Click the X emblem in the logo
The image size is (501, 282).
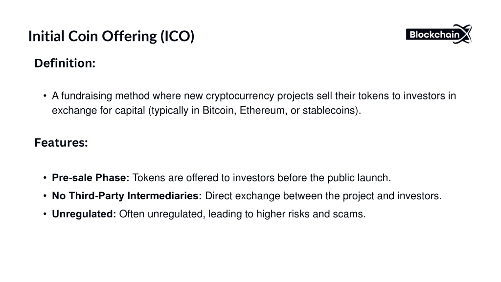click(463, 34)
